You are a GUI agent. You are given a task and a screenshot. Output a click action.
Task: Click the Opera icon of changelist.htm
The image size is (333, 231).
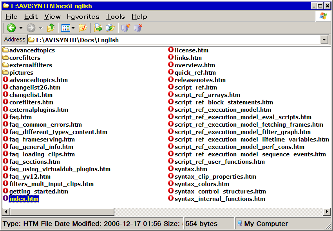click(x=5, y=95)
